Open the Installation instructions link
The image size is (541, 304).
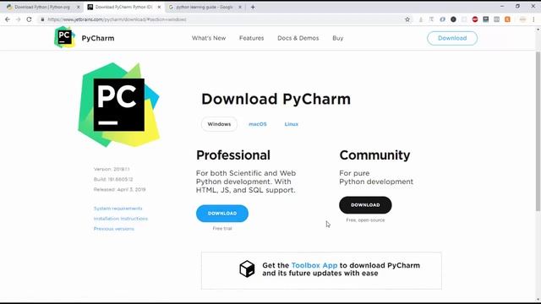point(120,219)
